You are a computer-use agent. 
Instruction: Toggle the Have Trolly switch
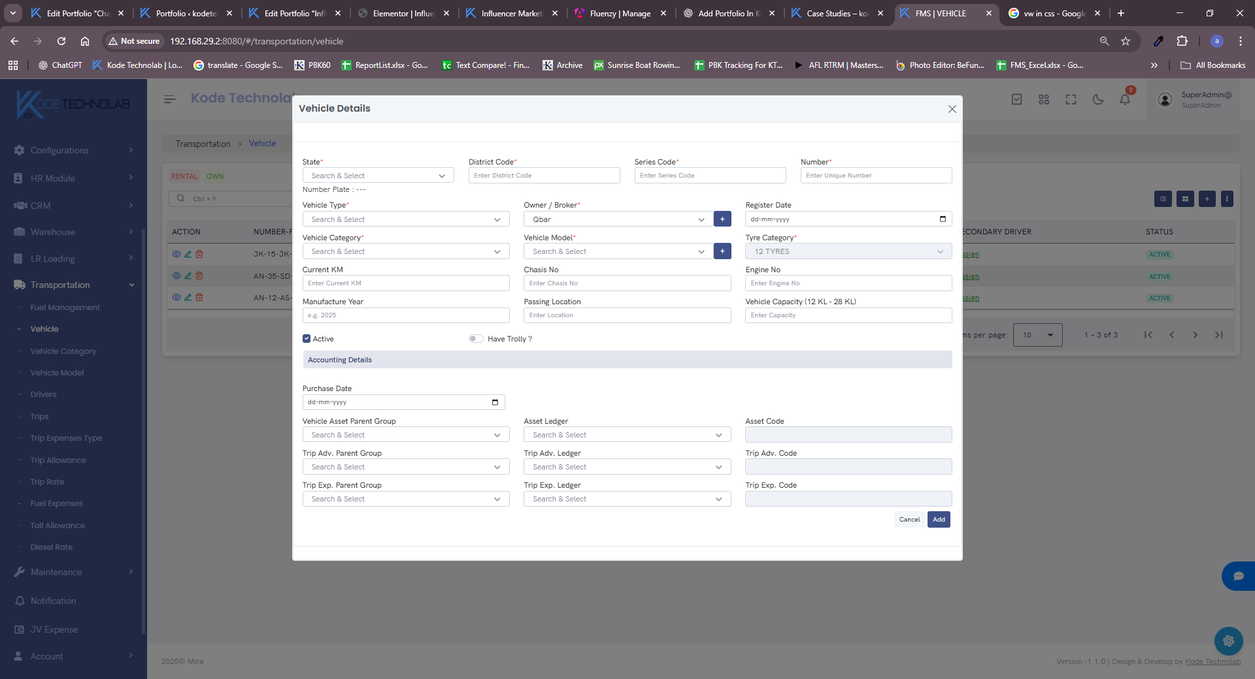point(476,339)
